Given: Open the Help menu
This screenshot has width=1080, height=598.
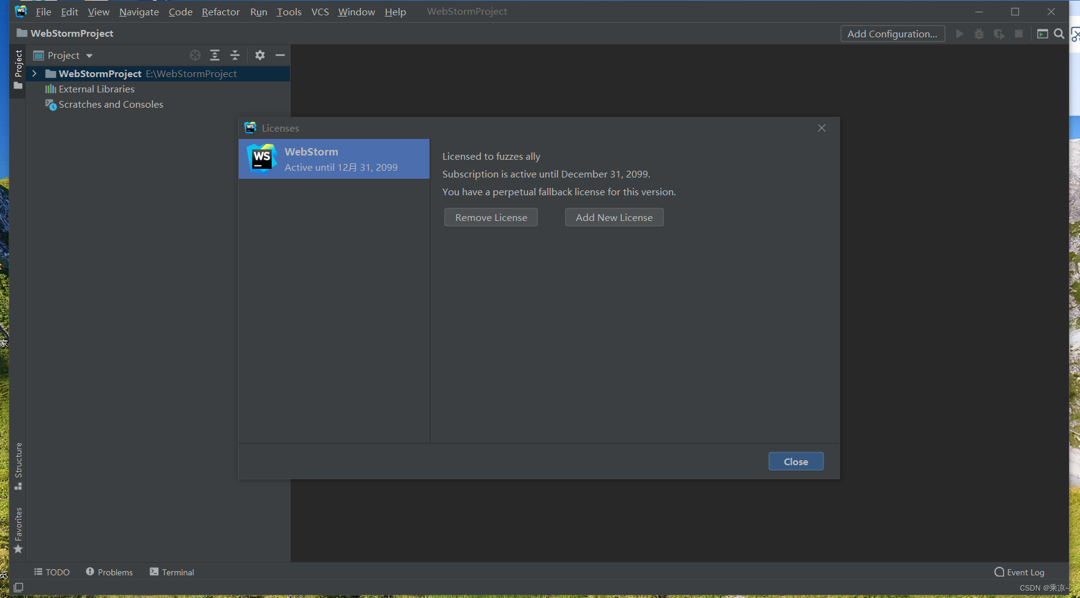Looking at the screenshot, I should coord(395,12).
